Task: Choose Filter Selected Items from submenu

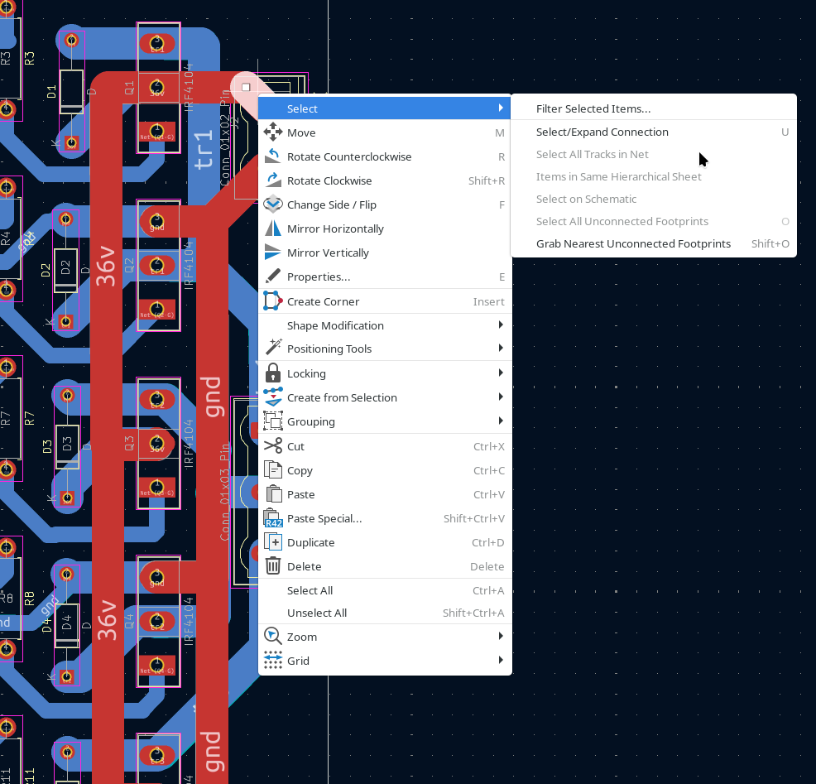Action: pyautogui.click(x=593, y=108)
